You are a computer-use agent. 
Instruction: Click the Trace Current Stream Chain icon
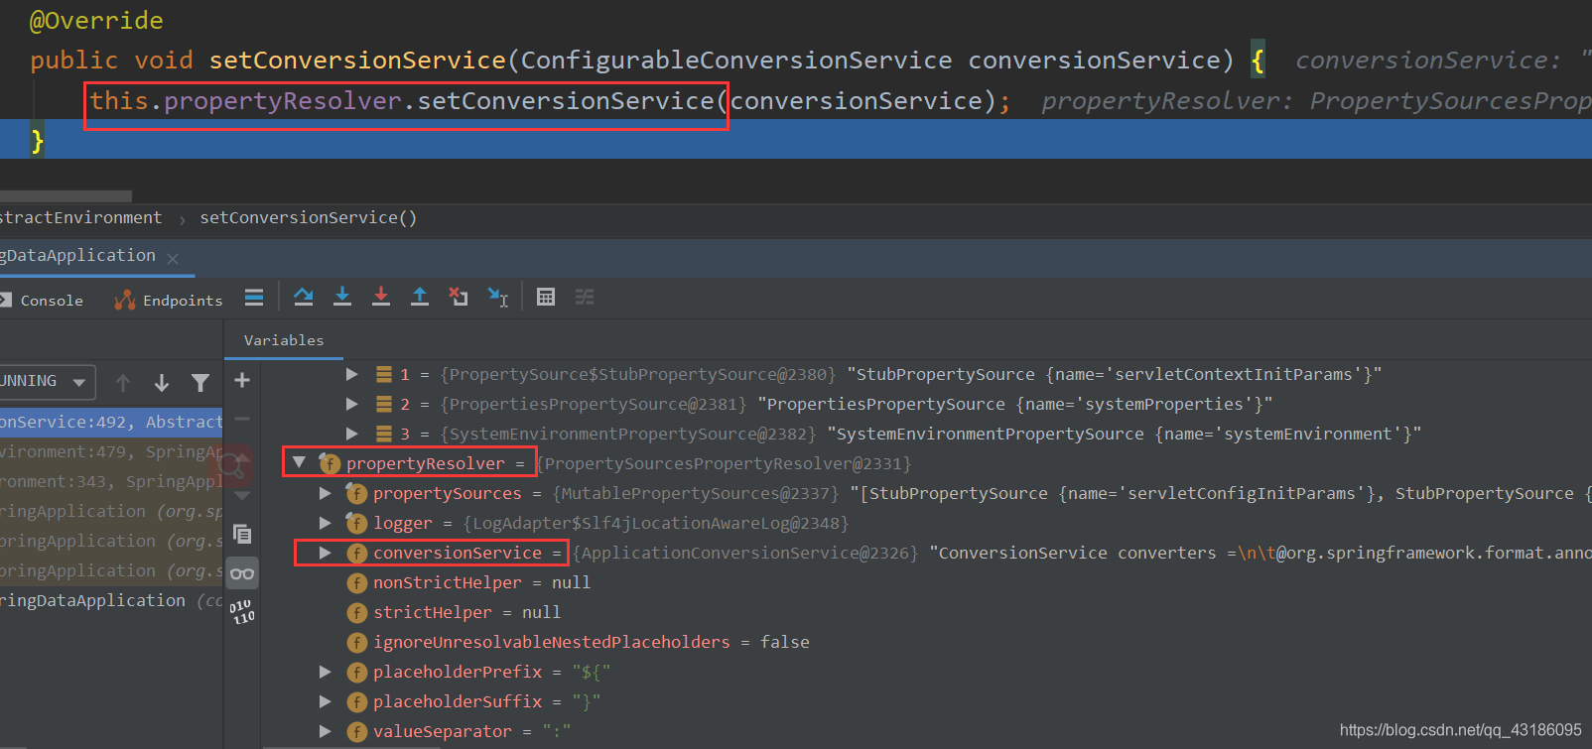click(585, 297)
